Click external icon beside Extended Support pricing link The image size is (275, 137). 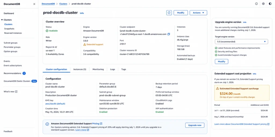click(x=268, y=124)
